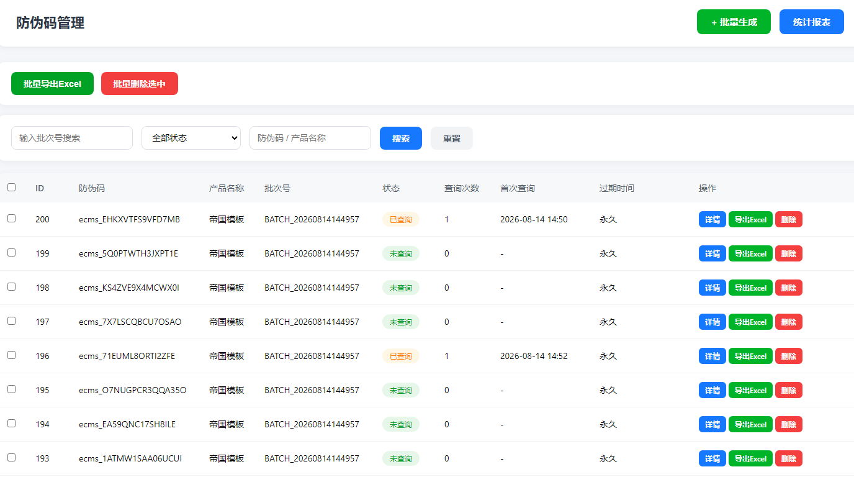Open the 统计报表 page
The width and height of the screenshot is (854, 477).
(812, 22)
